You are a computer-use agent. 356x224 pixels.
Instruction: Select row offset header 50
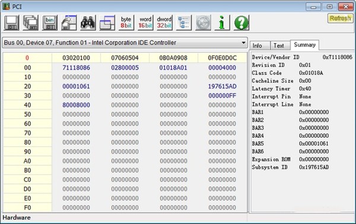point(27,114)
